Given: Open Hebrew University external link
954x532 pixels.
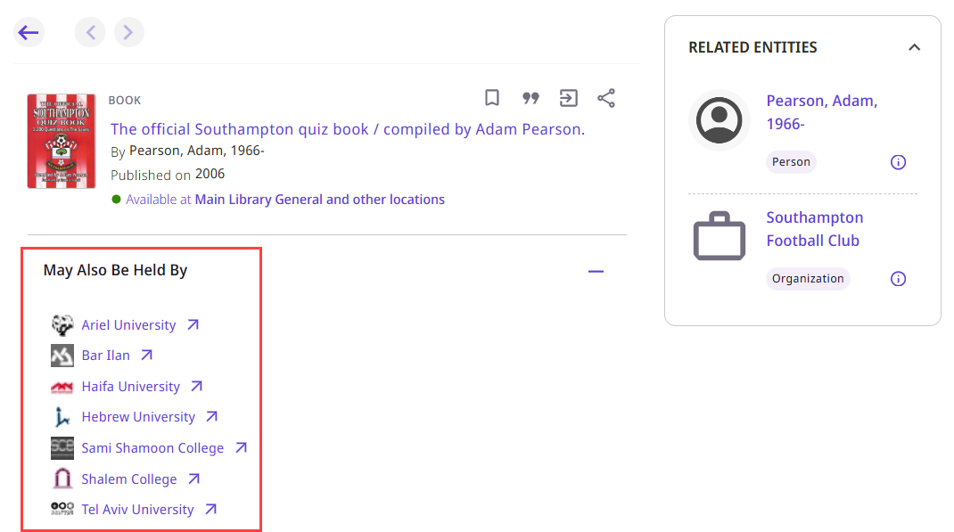Looking at the screenshot, I should [138, 417].
